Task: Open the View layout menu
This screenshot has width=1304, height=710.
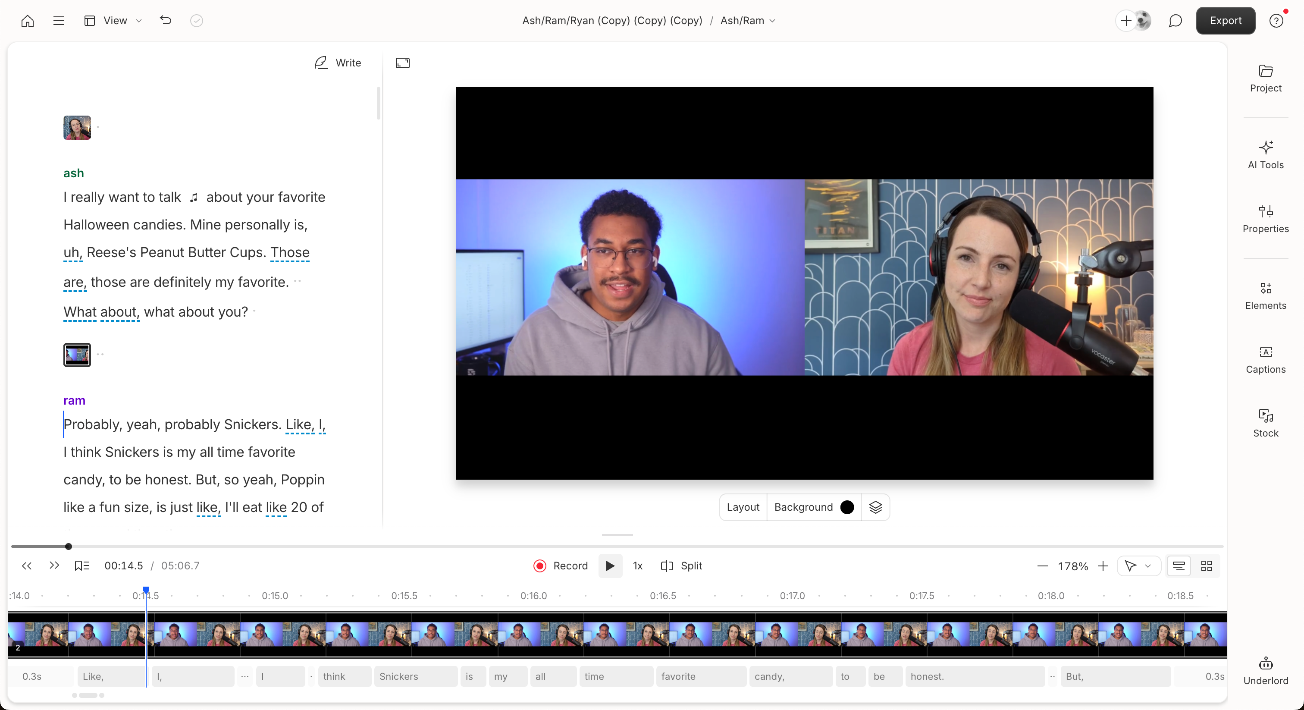Action: pos(113,21)
